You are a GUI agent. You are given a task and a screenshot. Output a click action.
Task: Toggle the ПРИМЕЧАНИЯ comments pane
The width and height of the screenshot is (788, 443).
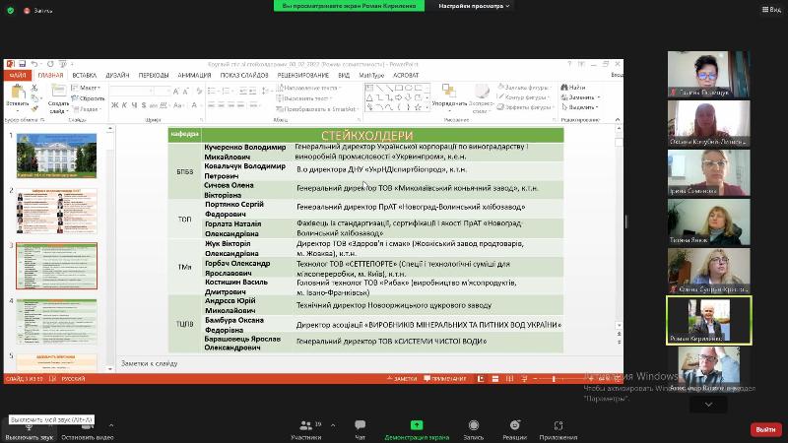(x=445, y=379)
